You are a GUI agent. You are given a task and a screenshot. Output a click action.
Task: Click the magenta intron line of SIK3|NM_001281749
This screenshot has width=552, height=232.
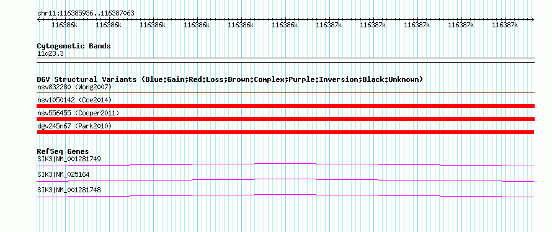(285, 164)
